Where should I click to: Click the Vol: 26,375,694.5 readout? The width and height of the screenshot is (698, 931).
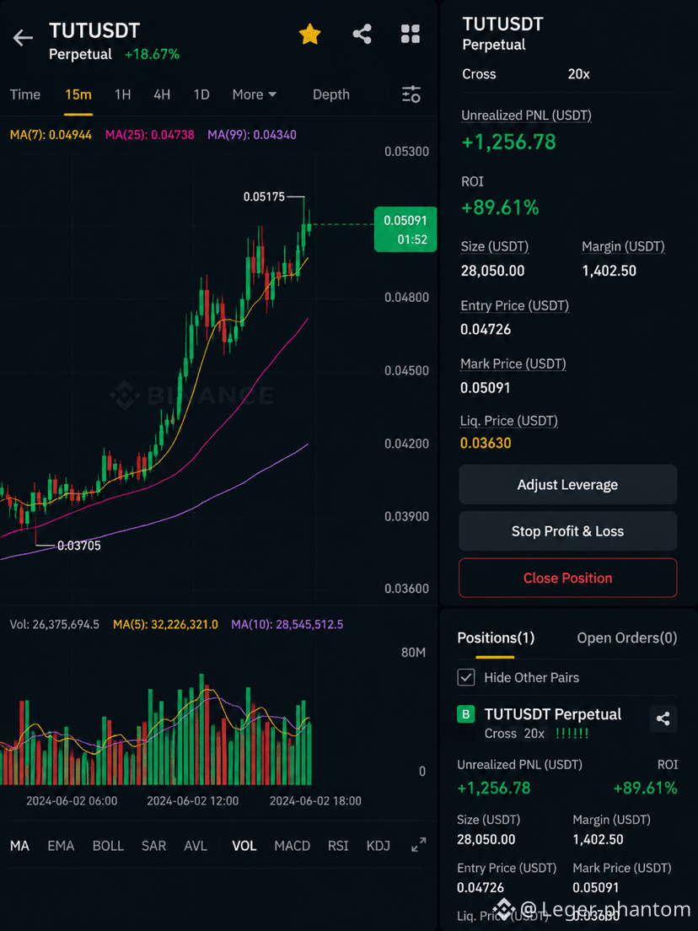[55, 625]
